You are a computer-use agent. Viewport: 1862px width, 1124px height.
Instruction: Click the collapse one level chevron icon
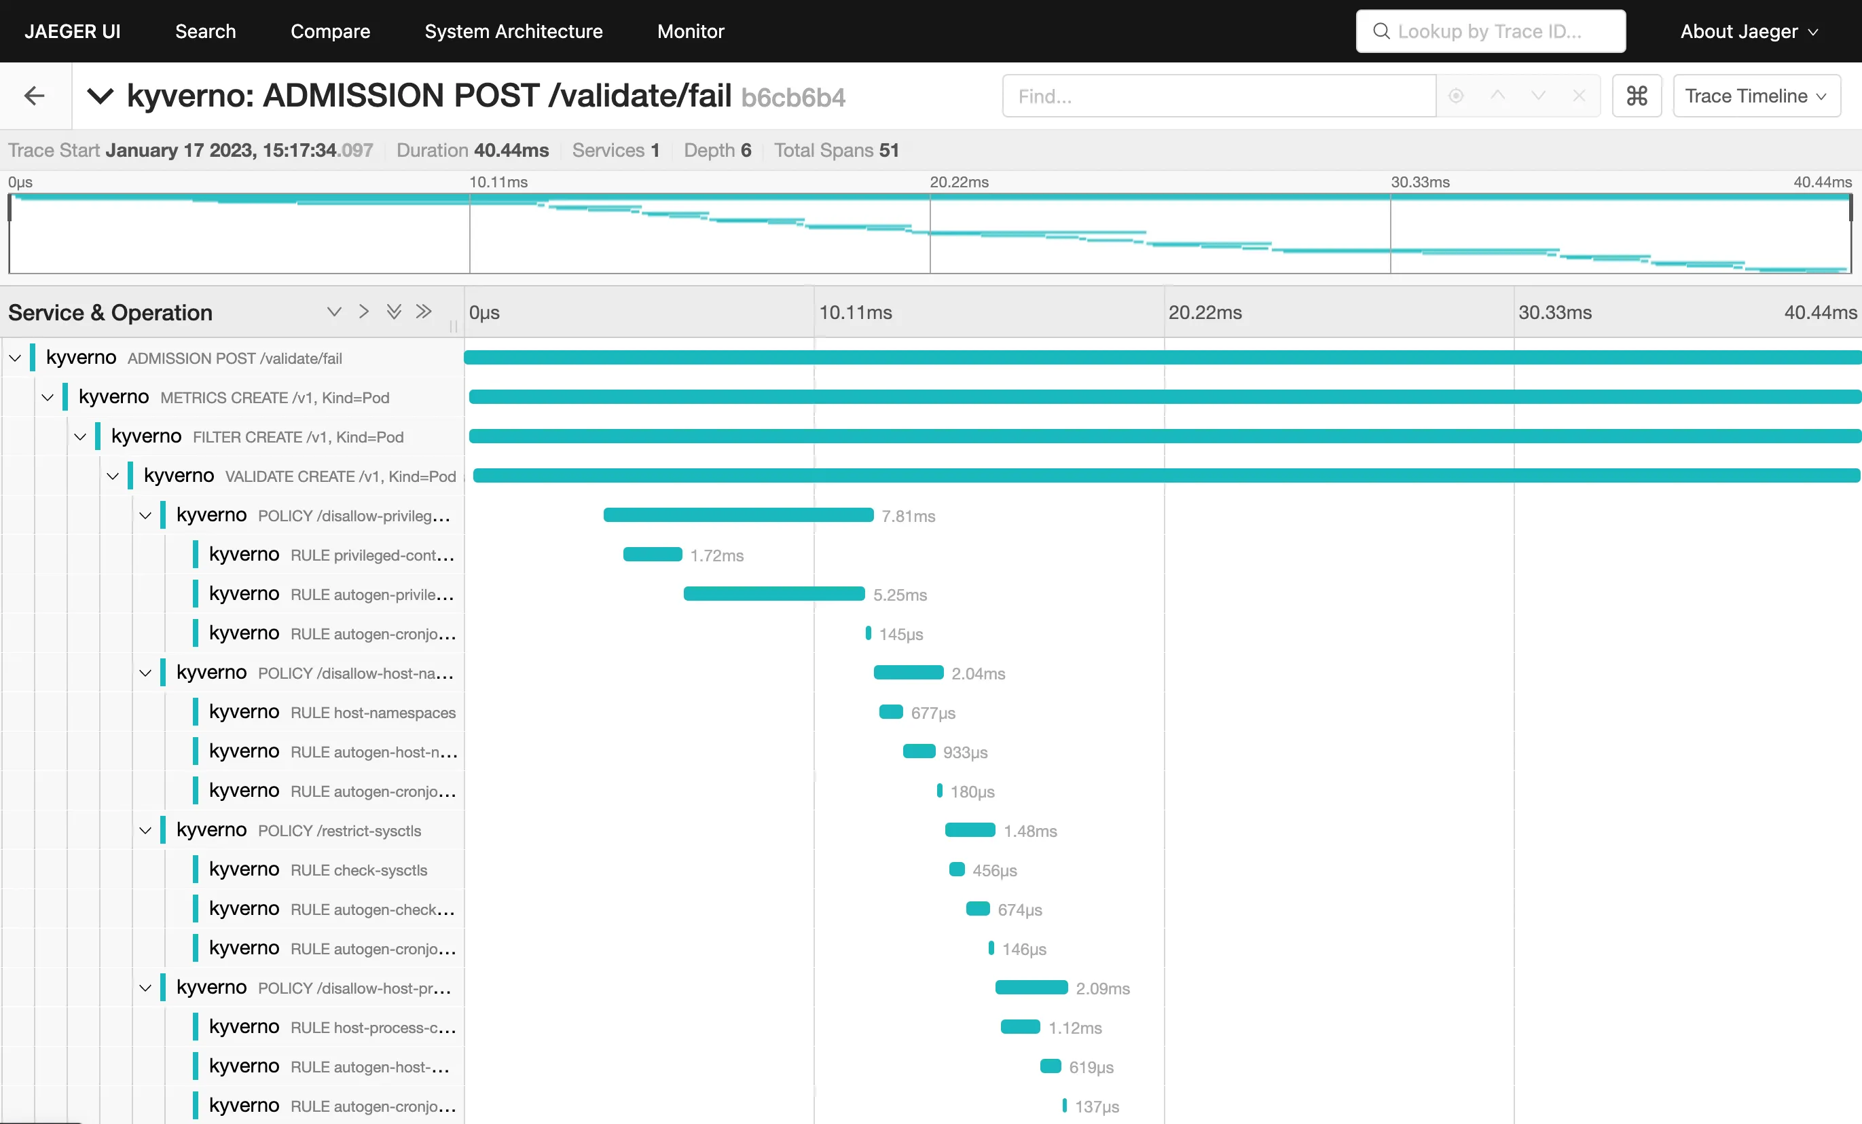[363, 312]
